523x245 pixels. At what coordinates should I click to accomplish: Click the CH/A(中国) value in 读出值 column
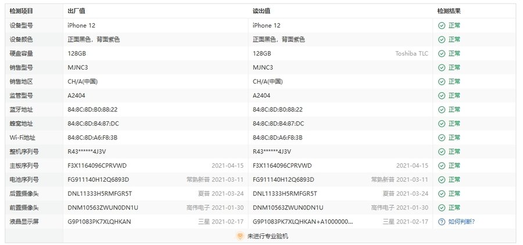[267, 82]
